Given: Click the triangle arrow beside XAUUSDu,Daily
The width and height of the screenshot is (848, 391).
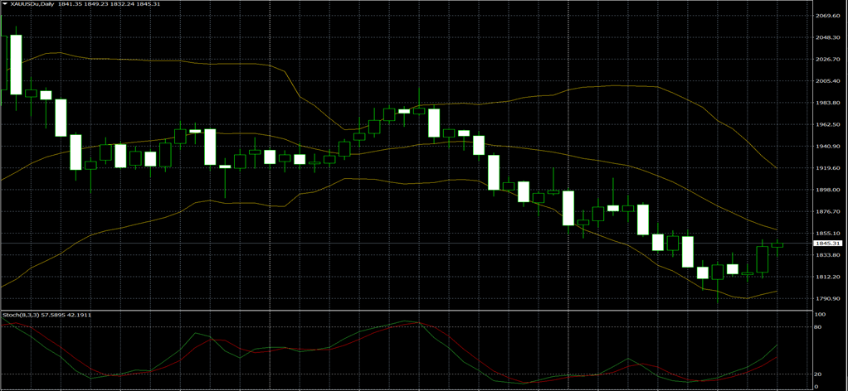Looking at the screenshot, I should [x=5, y=4].
